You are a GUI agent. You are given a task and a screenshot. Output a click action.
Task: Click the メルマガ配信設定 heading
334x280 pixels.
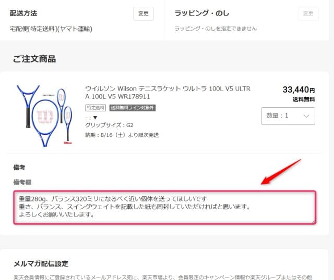click(41, 264)
